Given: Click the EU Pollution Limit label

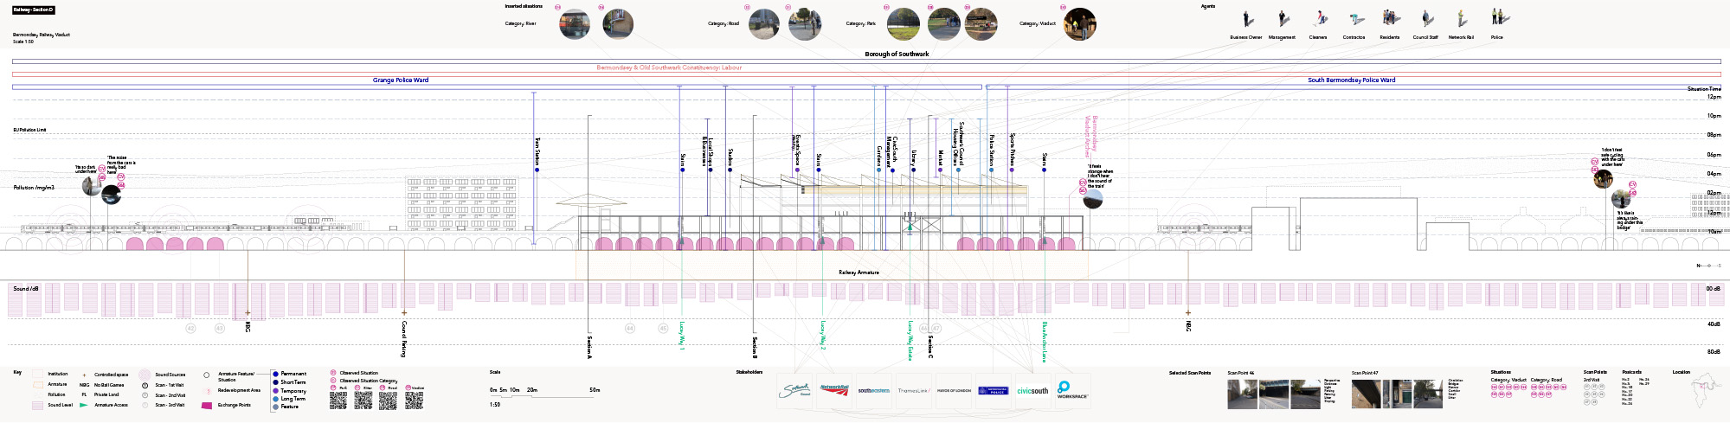Looking at the screenshot, I should [x=29, y=130].
